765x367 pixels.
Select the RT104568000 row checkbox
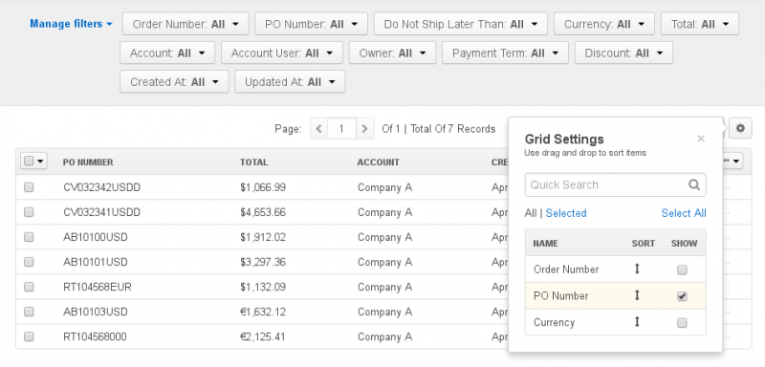coord(29,336)
